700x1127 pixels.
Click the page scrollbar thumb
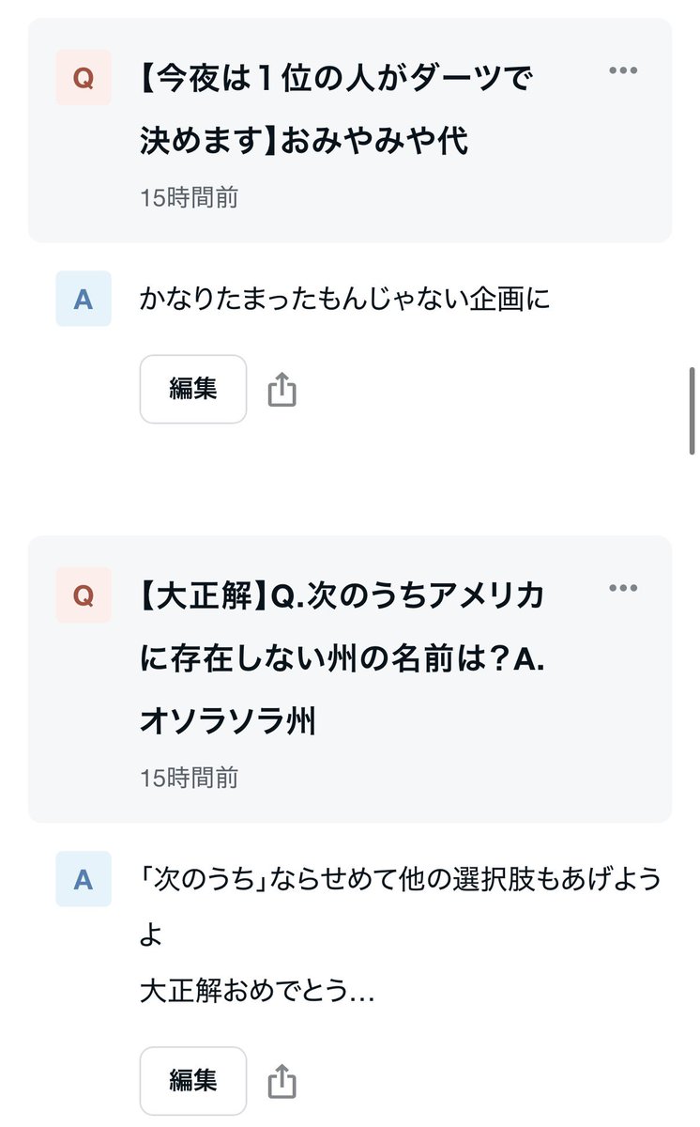(x=692, y=410)
